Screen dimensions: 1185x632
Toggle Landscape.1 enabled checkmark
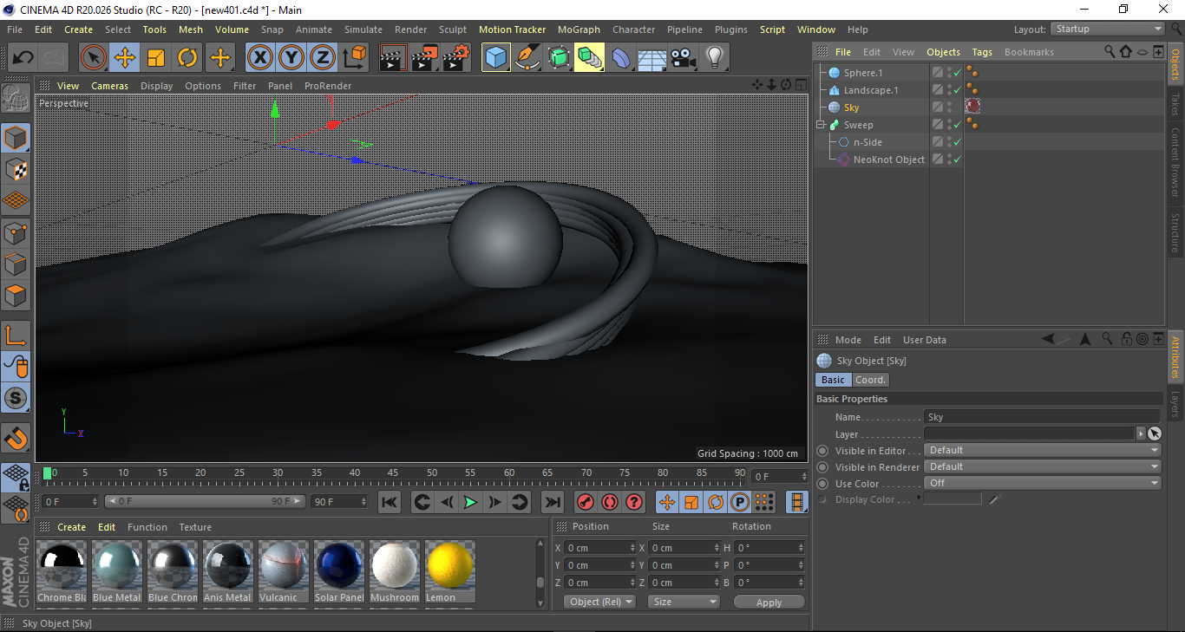click(957, 90)
